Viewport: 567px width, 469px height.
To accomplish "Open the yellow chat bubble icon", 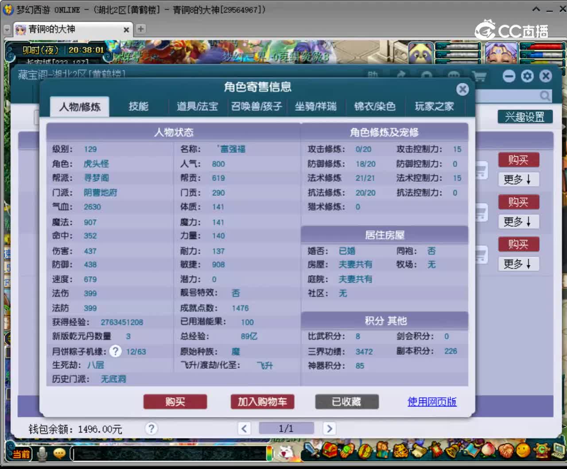I will [x=59, y=453].
